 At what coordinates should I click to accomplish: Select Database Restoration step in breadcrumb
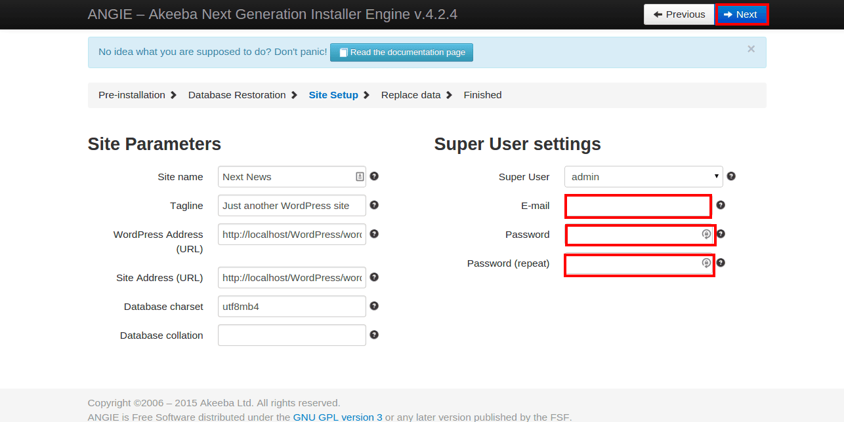click(237, 95)
